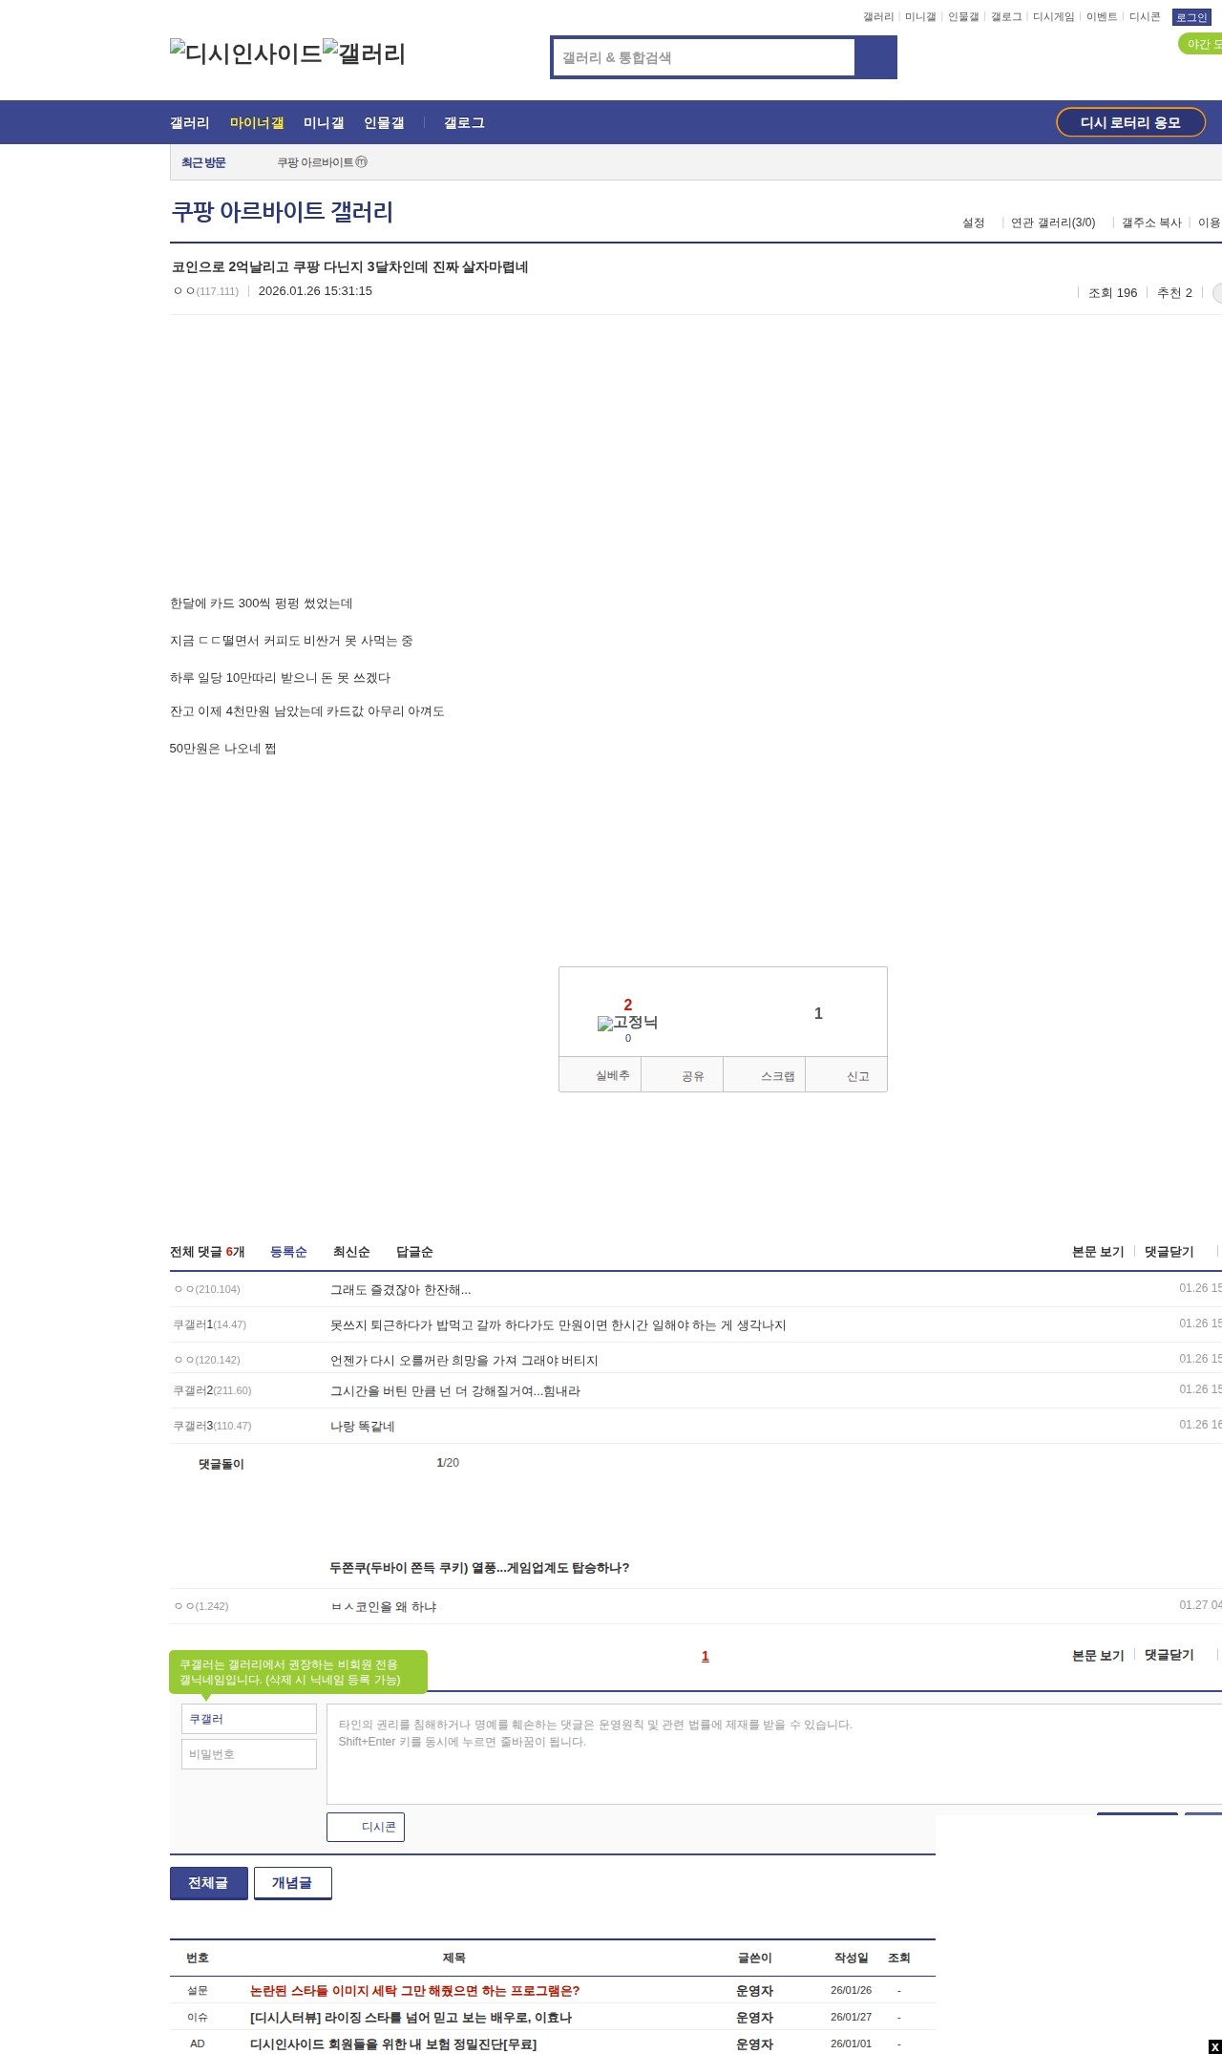Viewport: 1222px width, 2054px height.
Task: Open the small 미니갤 link in the top utility bar
Action: point(920,17)
